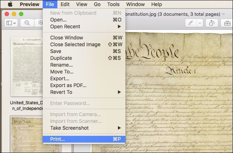Screen dimensions: 233x153
Task: Choose Export as PDF…
Action: click(x=84, y=85)
